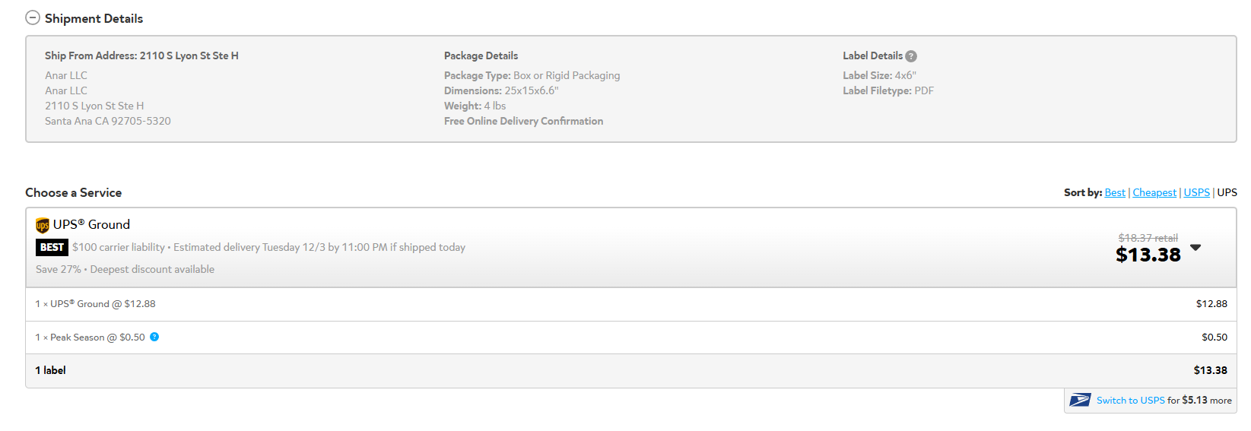Click the Shipment Details heading
The width and height of the screenshot is (1251, 431).
click(94, 18)
